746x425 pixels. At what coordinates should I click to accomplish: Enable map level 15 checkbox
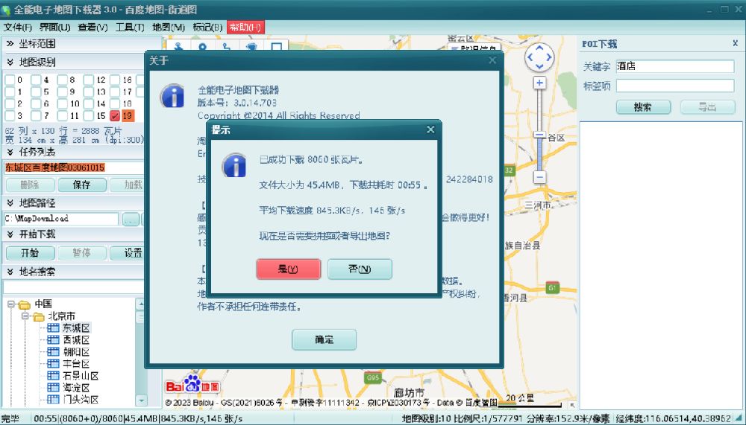pyautogui.click(x=89, y=115)
